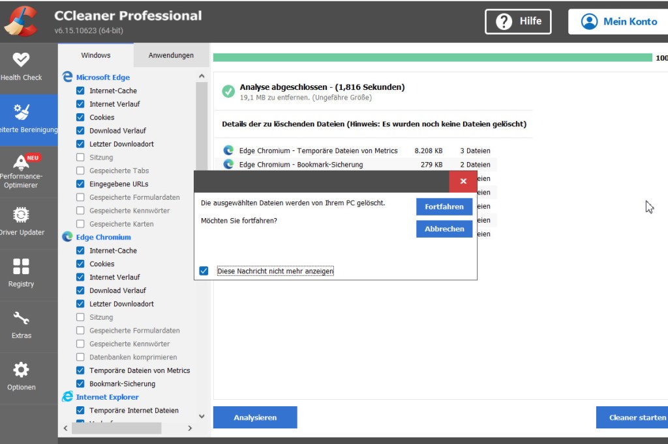Click the Microsoft Edge legacy icon in tree
The image size is (668, 444).
(x=67, y=77)
